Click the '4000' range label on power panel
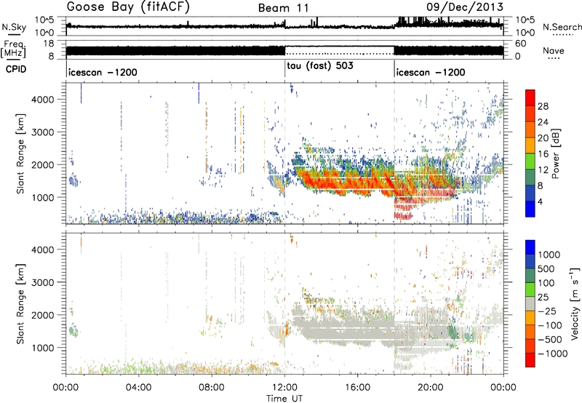Image resolution: width=582 pixels, height=403 pixels. pyautogui.click(x=42, y=100)
